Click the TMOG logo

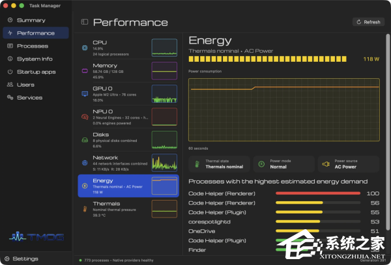36,237
